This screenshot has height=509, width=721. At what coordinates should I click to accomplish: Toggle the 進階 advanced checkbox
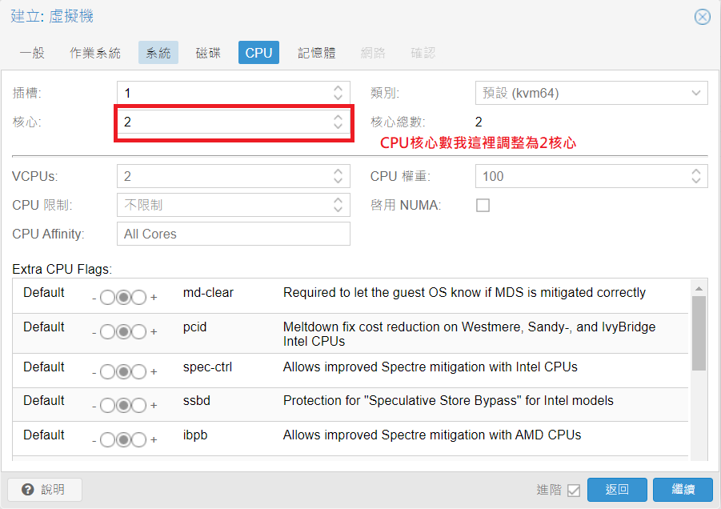tap(573, 490)
